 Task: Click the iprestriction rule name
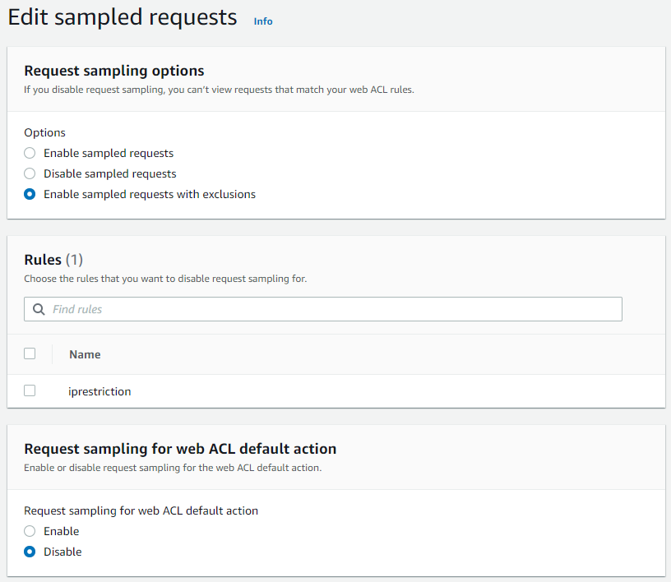coord(99,391)
